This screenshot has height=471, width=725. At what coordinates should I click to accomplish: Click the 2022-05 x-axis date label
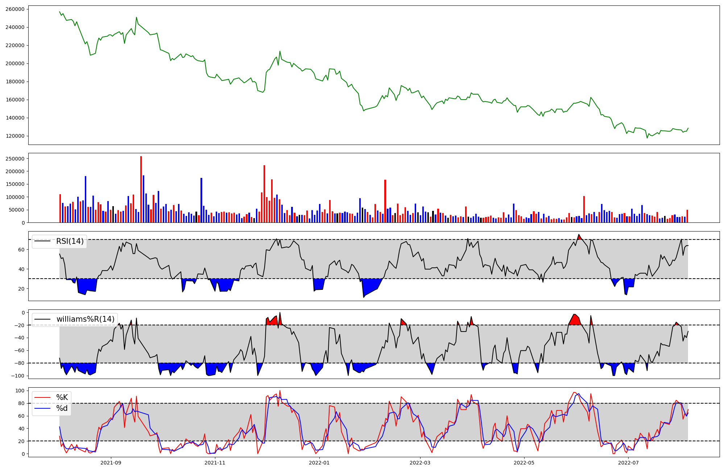click(524, 463)
